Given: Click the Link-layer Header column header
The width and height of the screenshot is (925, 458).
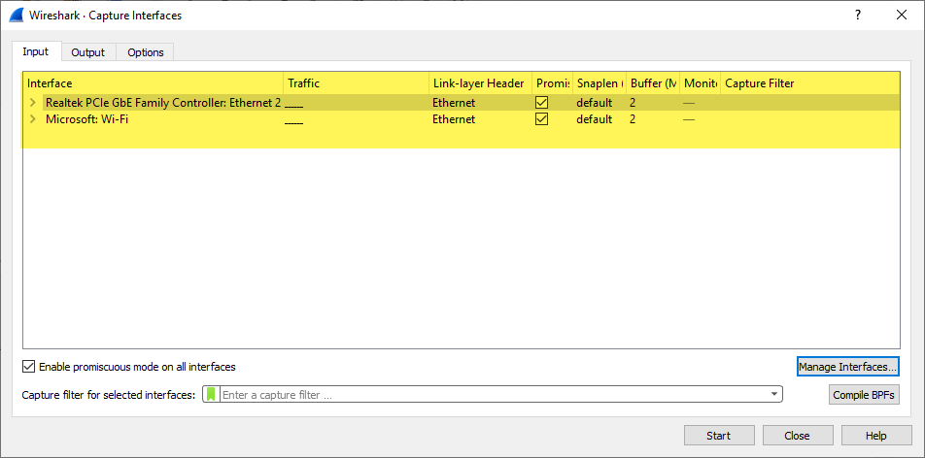Looking at the screenshot, I should (479, 83).
